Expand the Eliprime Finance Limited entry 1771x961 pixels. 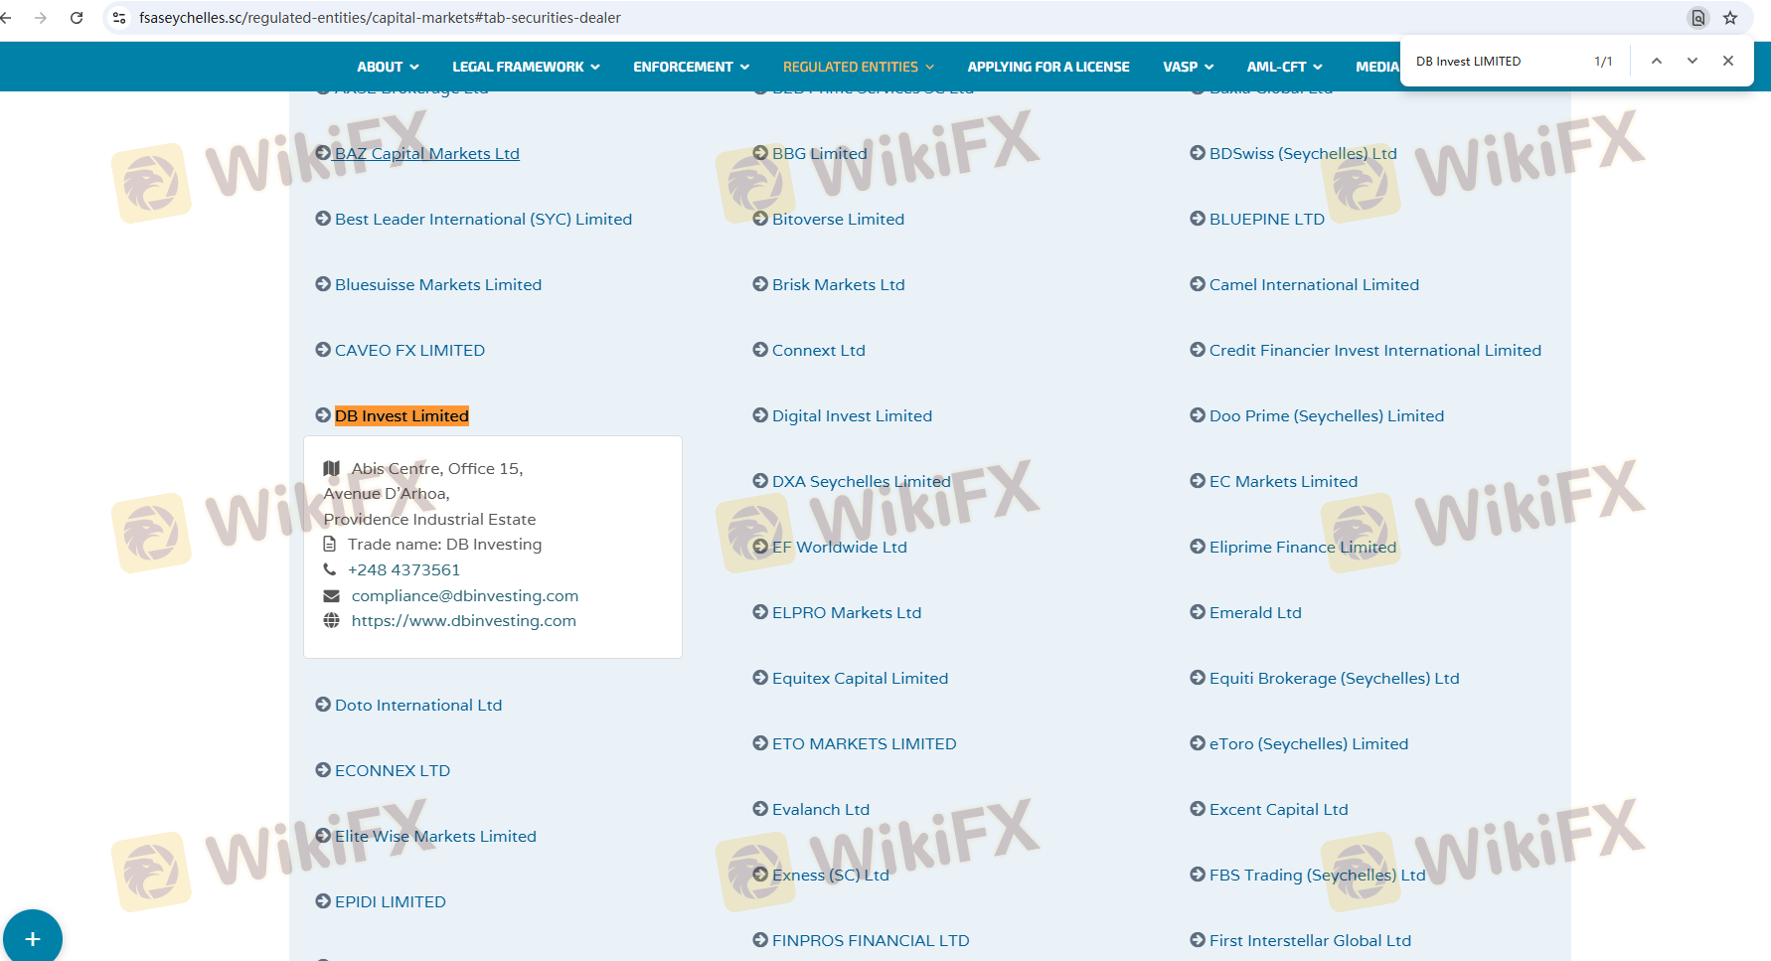[x=1303, y=547]
